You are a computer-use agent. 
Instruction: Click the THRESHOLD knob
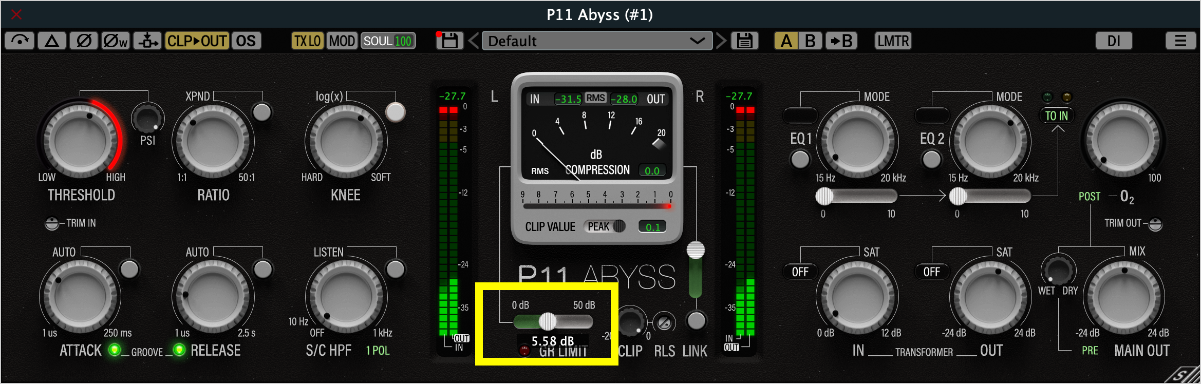click(x=81, y=140)
